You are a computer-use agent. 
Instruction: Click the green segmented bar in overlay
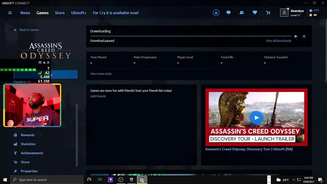point(18,70)
